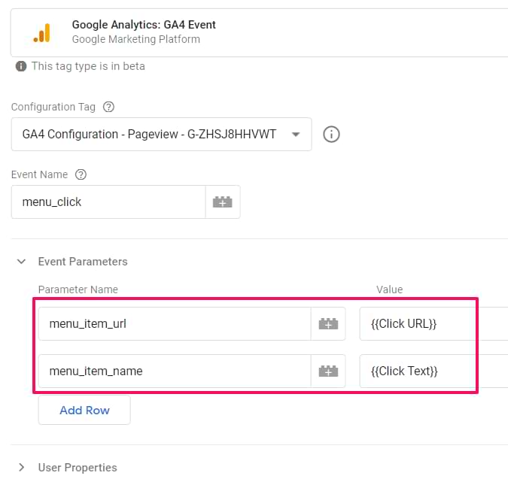This screenshot has width=508, height=485.
Task: Click the Event Parameters heading text
Action: pyautogui.click(x=83, y=262)
